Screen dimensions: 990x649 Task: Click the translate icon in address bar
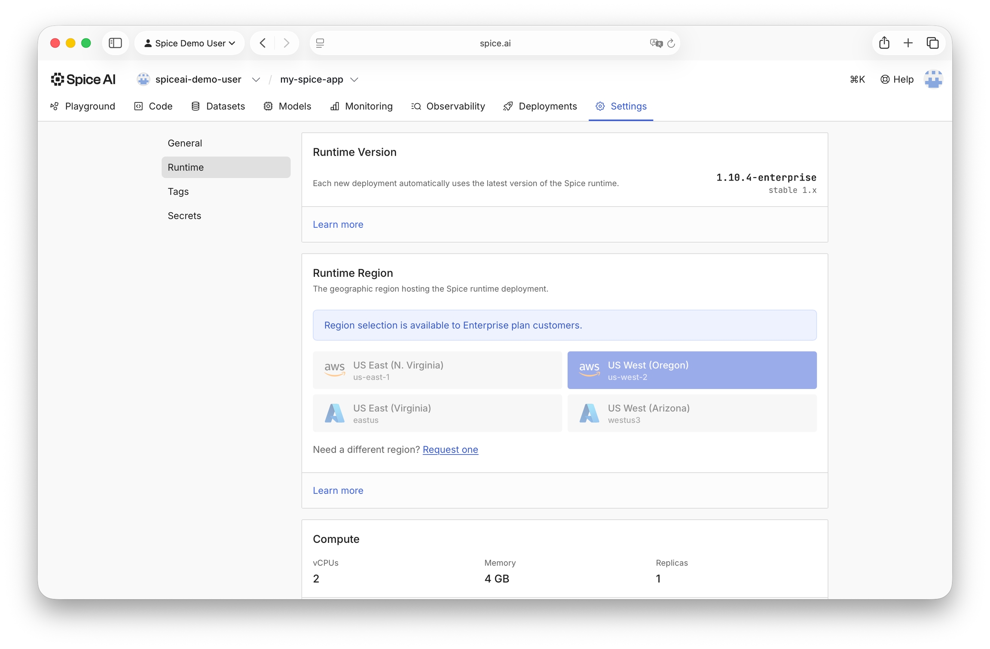tap(656, 43)
